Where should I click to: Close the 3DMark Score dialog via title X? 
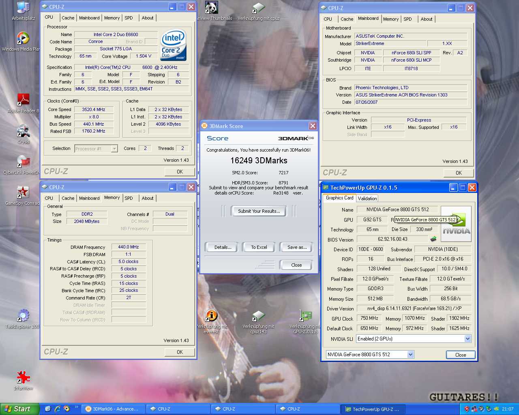pyautogui.click(x=313, y=126)
